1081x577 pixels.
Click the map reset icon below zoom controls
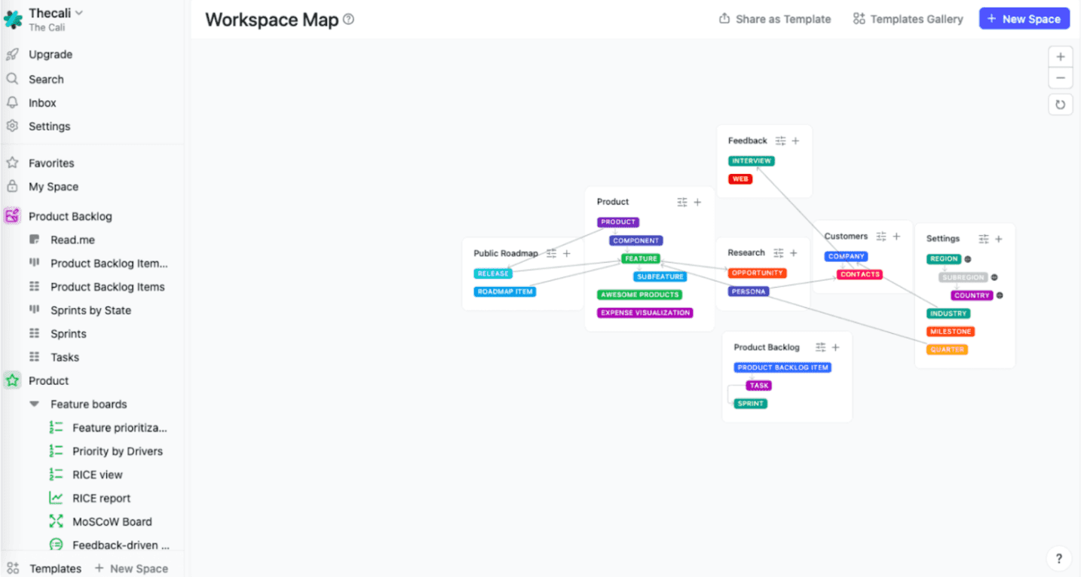1060,104
